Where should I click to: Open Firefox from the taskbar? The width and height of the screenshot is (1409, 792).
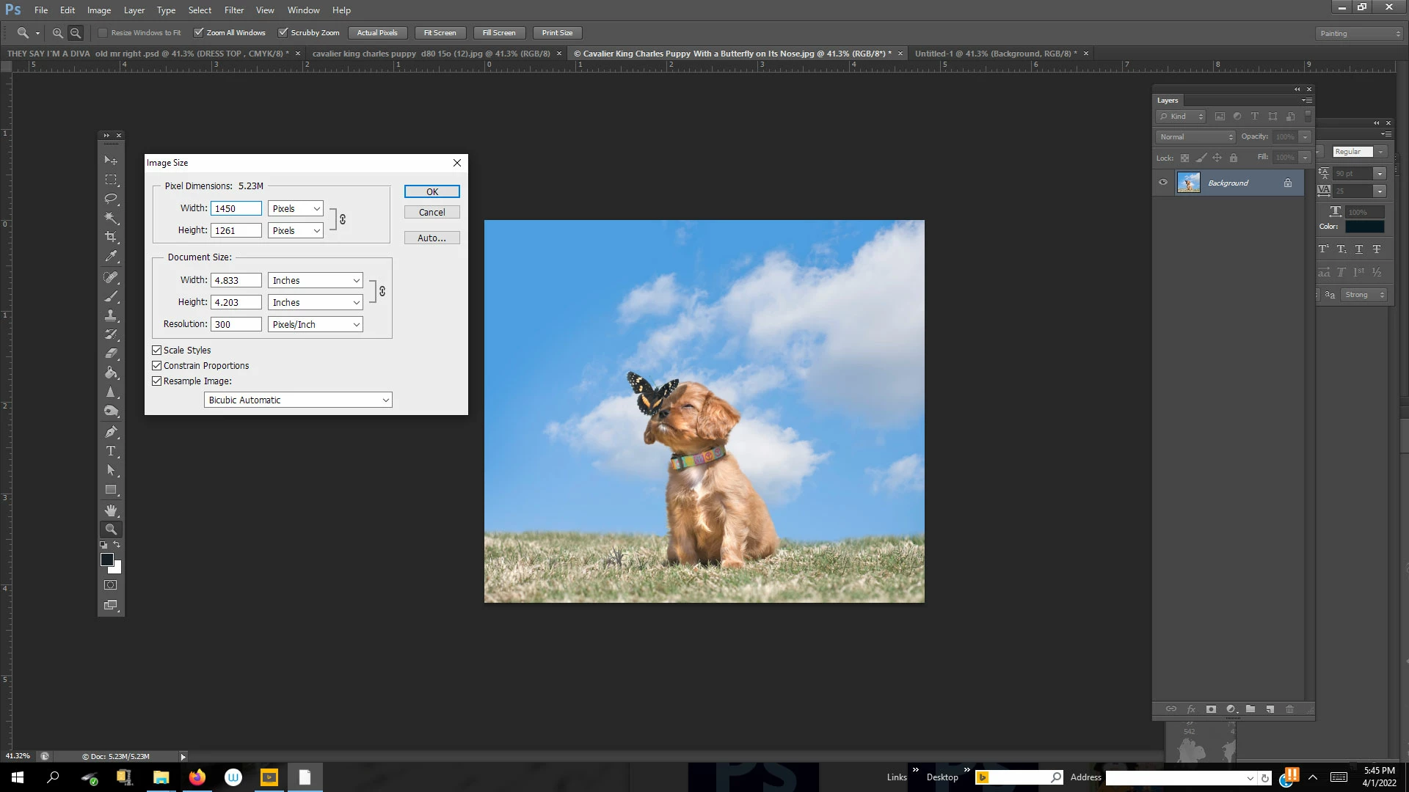[197, 777]
